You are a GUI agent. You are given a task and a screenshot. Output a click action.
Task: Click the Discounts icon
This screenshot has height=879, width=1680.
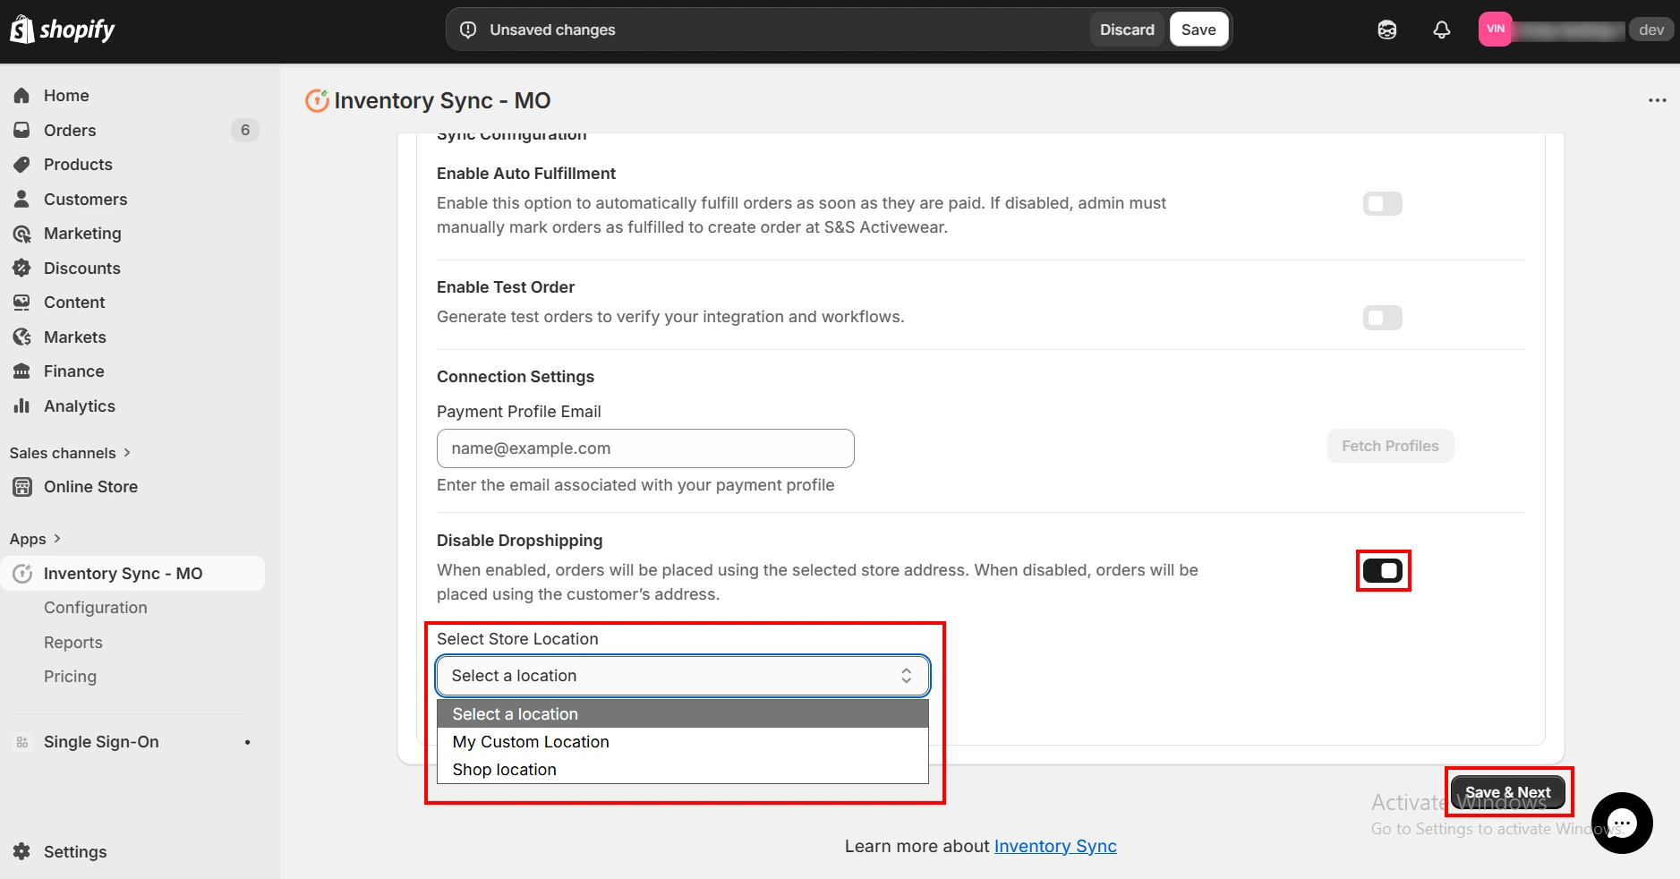(22, 268)
